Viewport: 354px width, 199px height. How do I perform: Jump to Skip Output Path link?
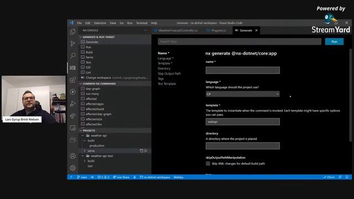pyautogui.click(x=169, y=74)
